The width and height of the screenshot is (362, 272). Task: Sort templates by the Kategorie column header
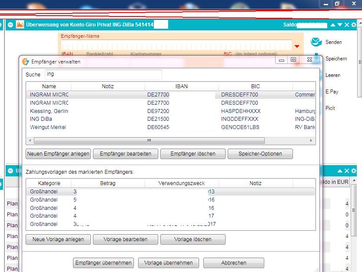(49, 183)
